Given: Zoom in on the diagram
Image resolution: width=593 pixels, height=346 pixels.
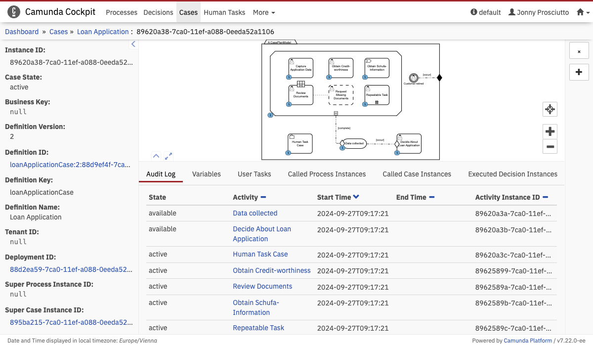Looking at the screenshot, I should (x=550, y=131).
